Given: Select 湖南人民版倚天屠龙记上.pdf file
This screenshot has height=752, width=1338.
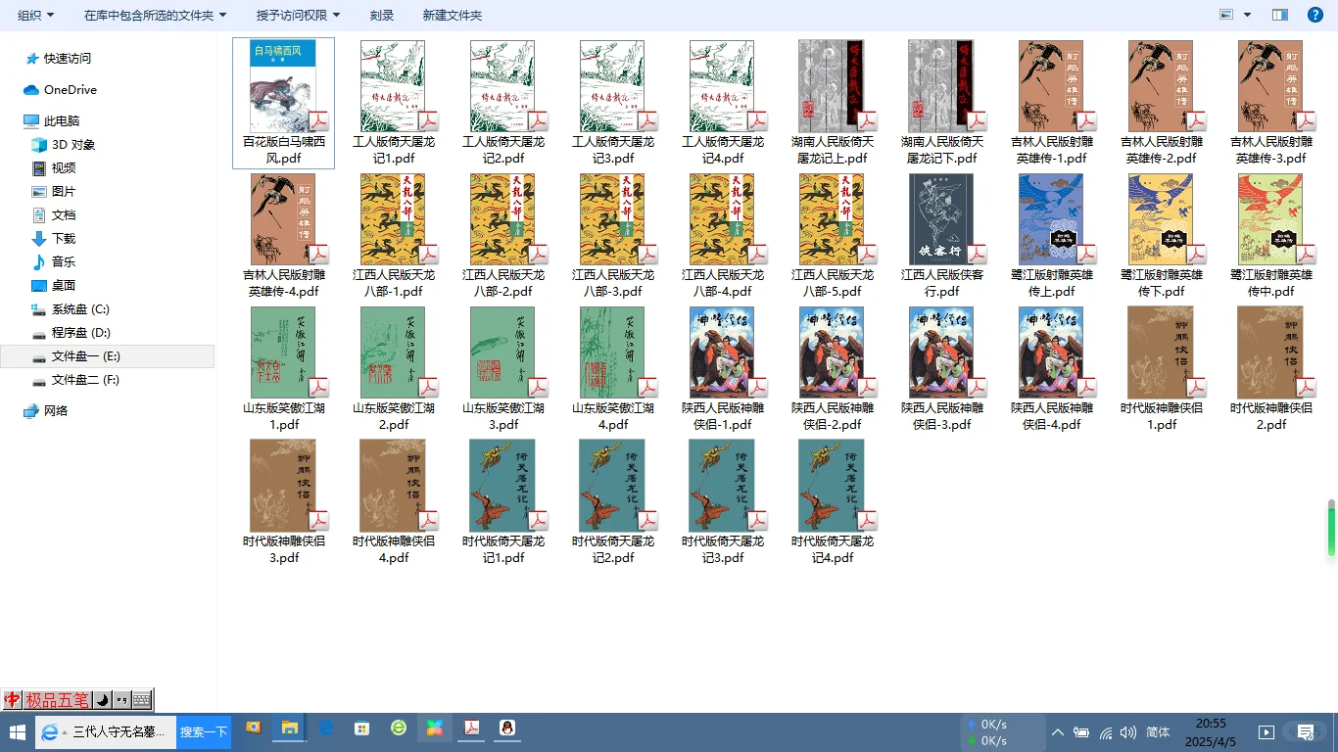Looking at the screenshot, I should click(x=832, y=103).
